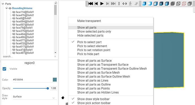The height and width of the screenshot is (105, 195).
Task: Play the animation
Action: point(102,4)
